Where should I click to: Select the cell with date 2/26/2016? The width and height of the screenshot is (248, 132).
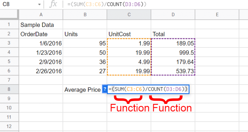coord(41,71)
